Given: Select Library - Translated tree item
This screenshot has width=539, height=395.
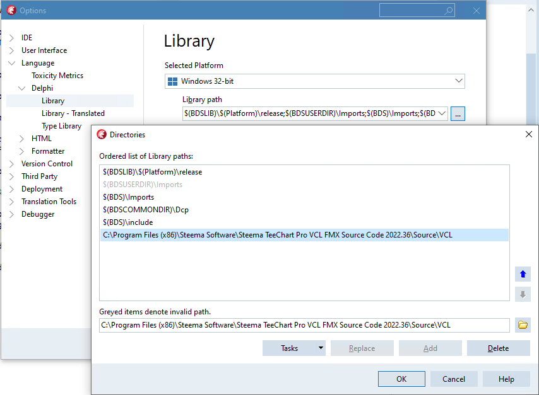Looking at the screenshot, I should point(73,113).
